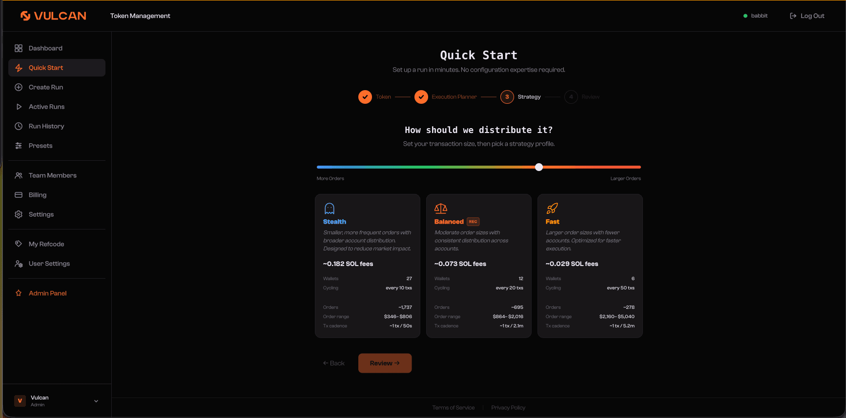This screenshot has height=418, width=846.
Task: Expand the Vulcan workspace chevron
Action: [x=96, y=401]
